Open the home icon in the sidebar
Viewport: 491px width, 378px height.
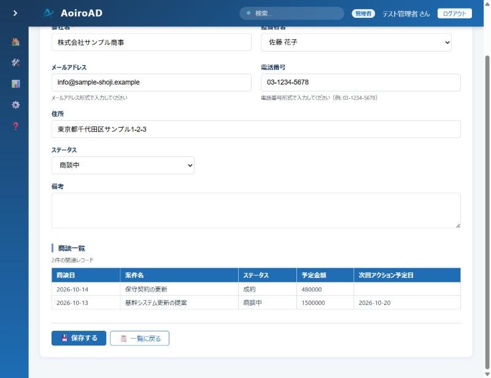tap(15, 42)
